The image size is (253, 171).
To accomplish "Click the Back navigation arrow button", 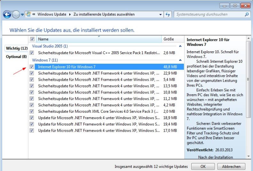I will (7, 14).
